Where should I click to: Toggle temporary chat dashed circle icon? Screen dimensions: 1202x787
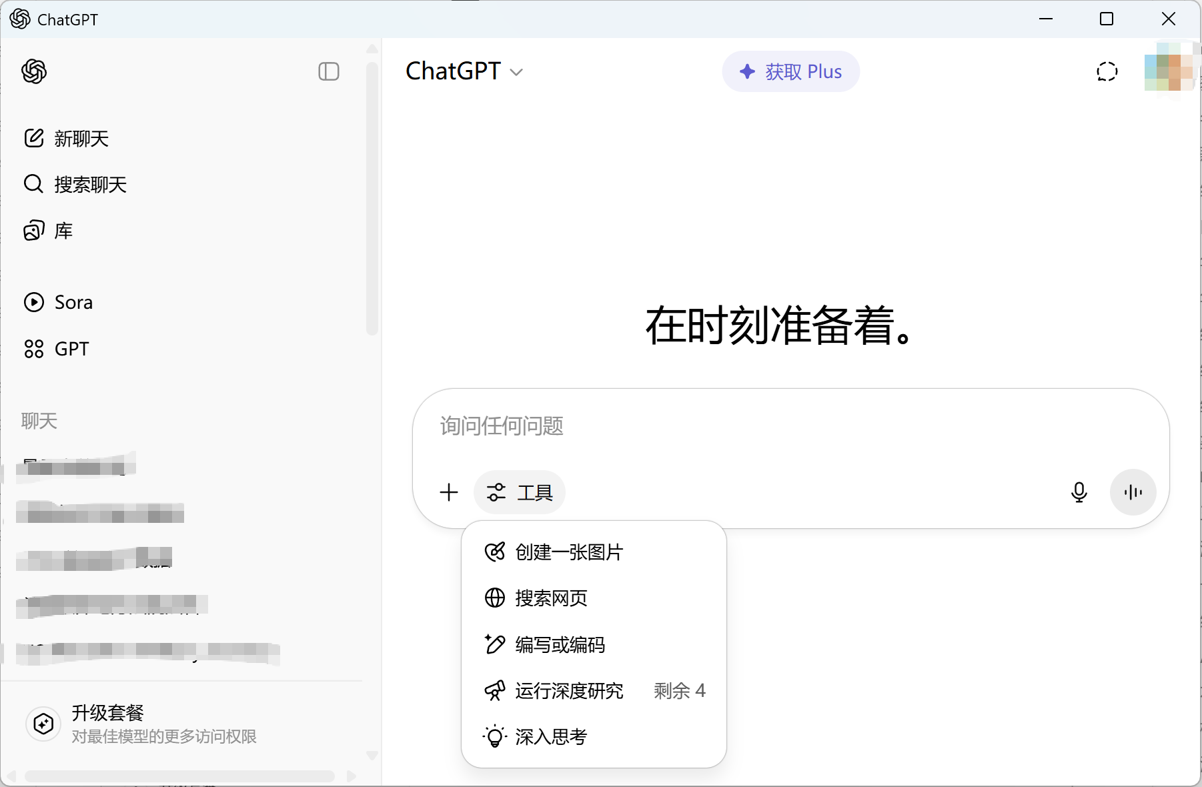[1107, 71]
